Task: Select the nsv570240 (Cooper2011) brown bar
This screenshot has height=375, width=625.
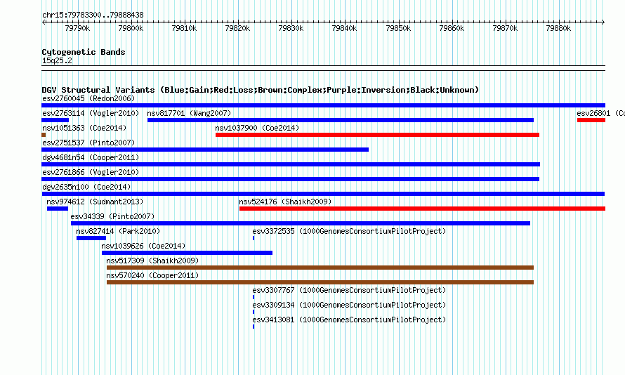Action: pyautogui.click(x=320, y=282)
